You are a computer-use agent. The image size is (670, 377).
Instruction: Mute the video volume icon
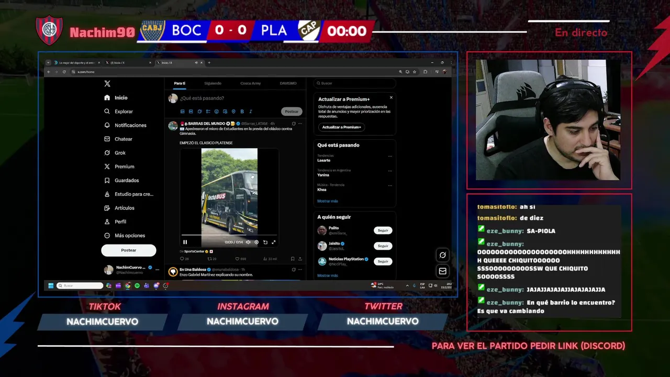click(248, 242)
